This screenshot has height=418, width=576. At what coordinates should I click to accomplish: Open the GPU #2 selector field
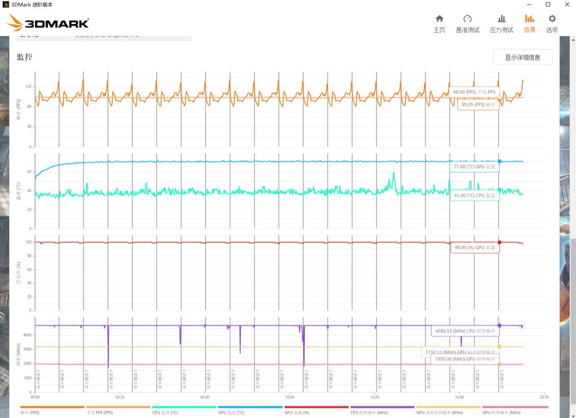point(44,36)
